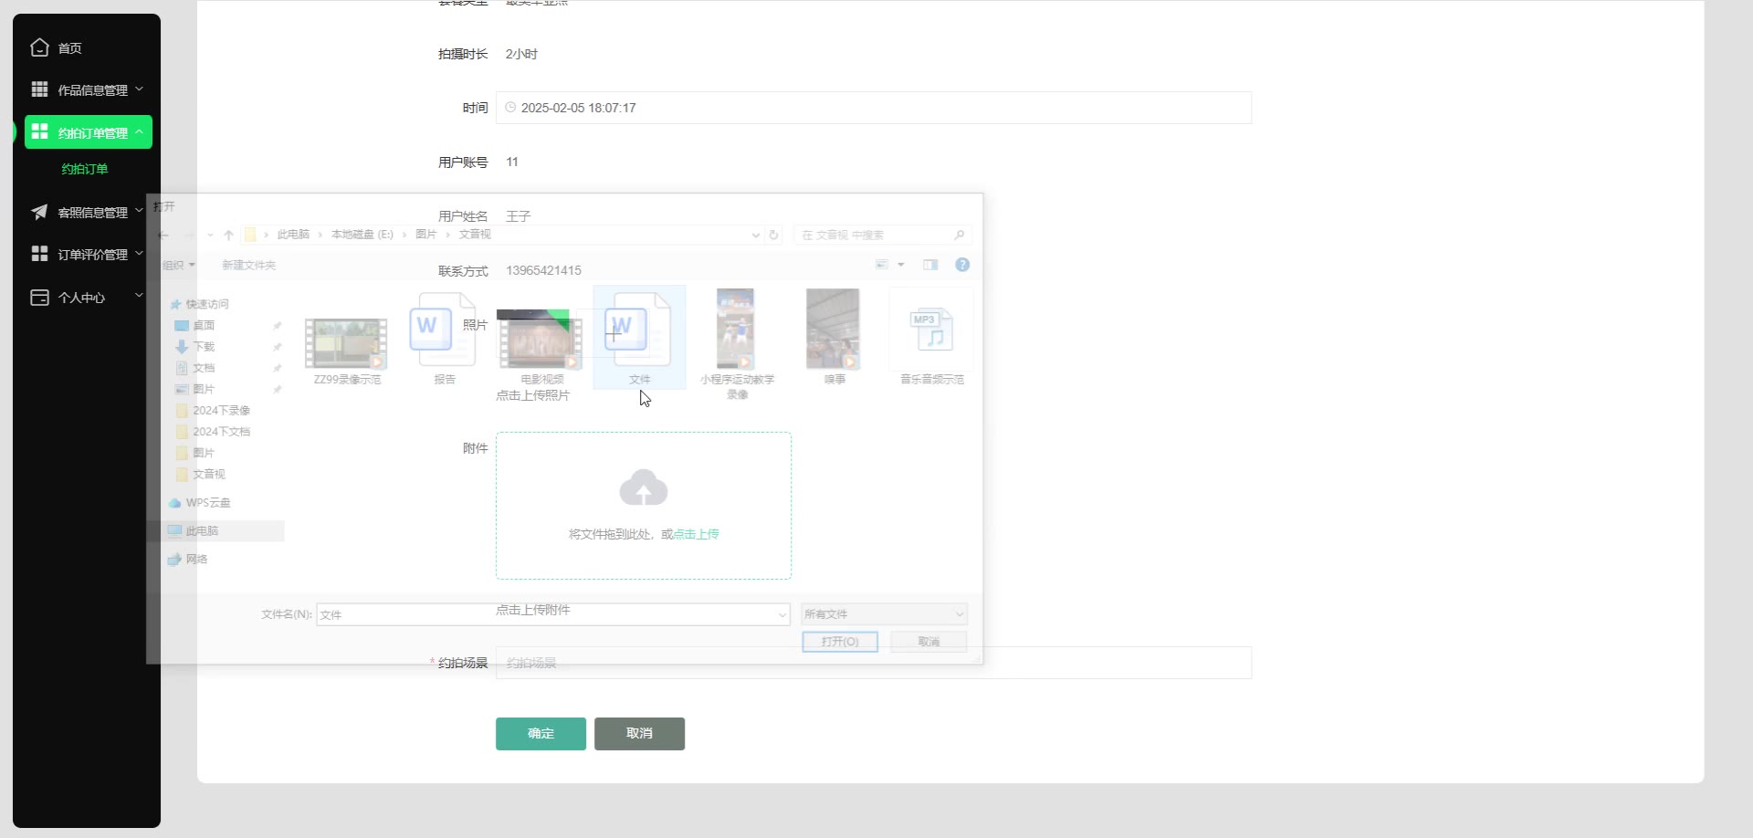Click the 约拍场景 input field
Image resolution: width=1753 pixels, height=838 pixels.
click(874, 663)
